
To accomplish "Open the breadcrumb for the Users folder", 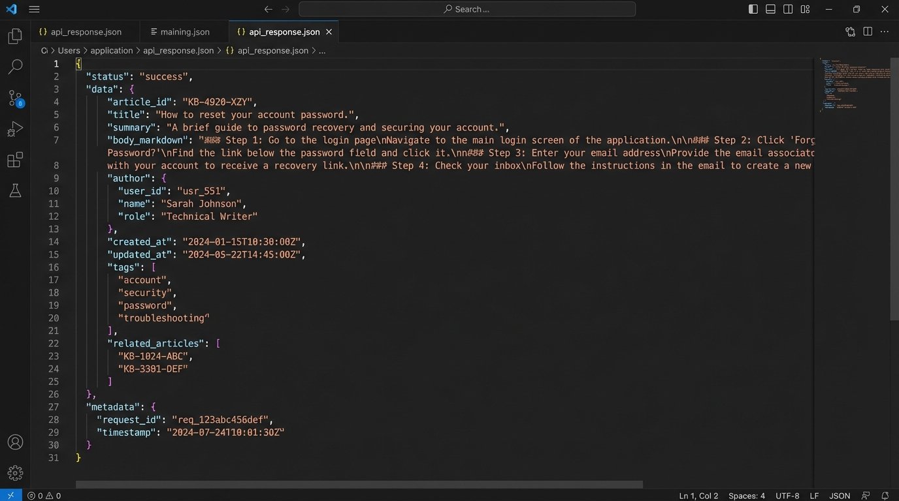I will coord(69,50).
